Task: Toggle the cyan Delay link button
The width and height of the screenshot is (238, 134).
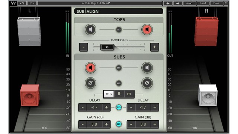Action: coord(119,107)
